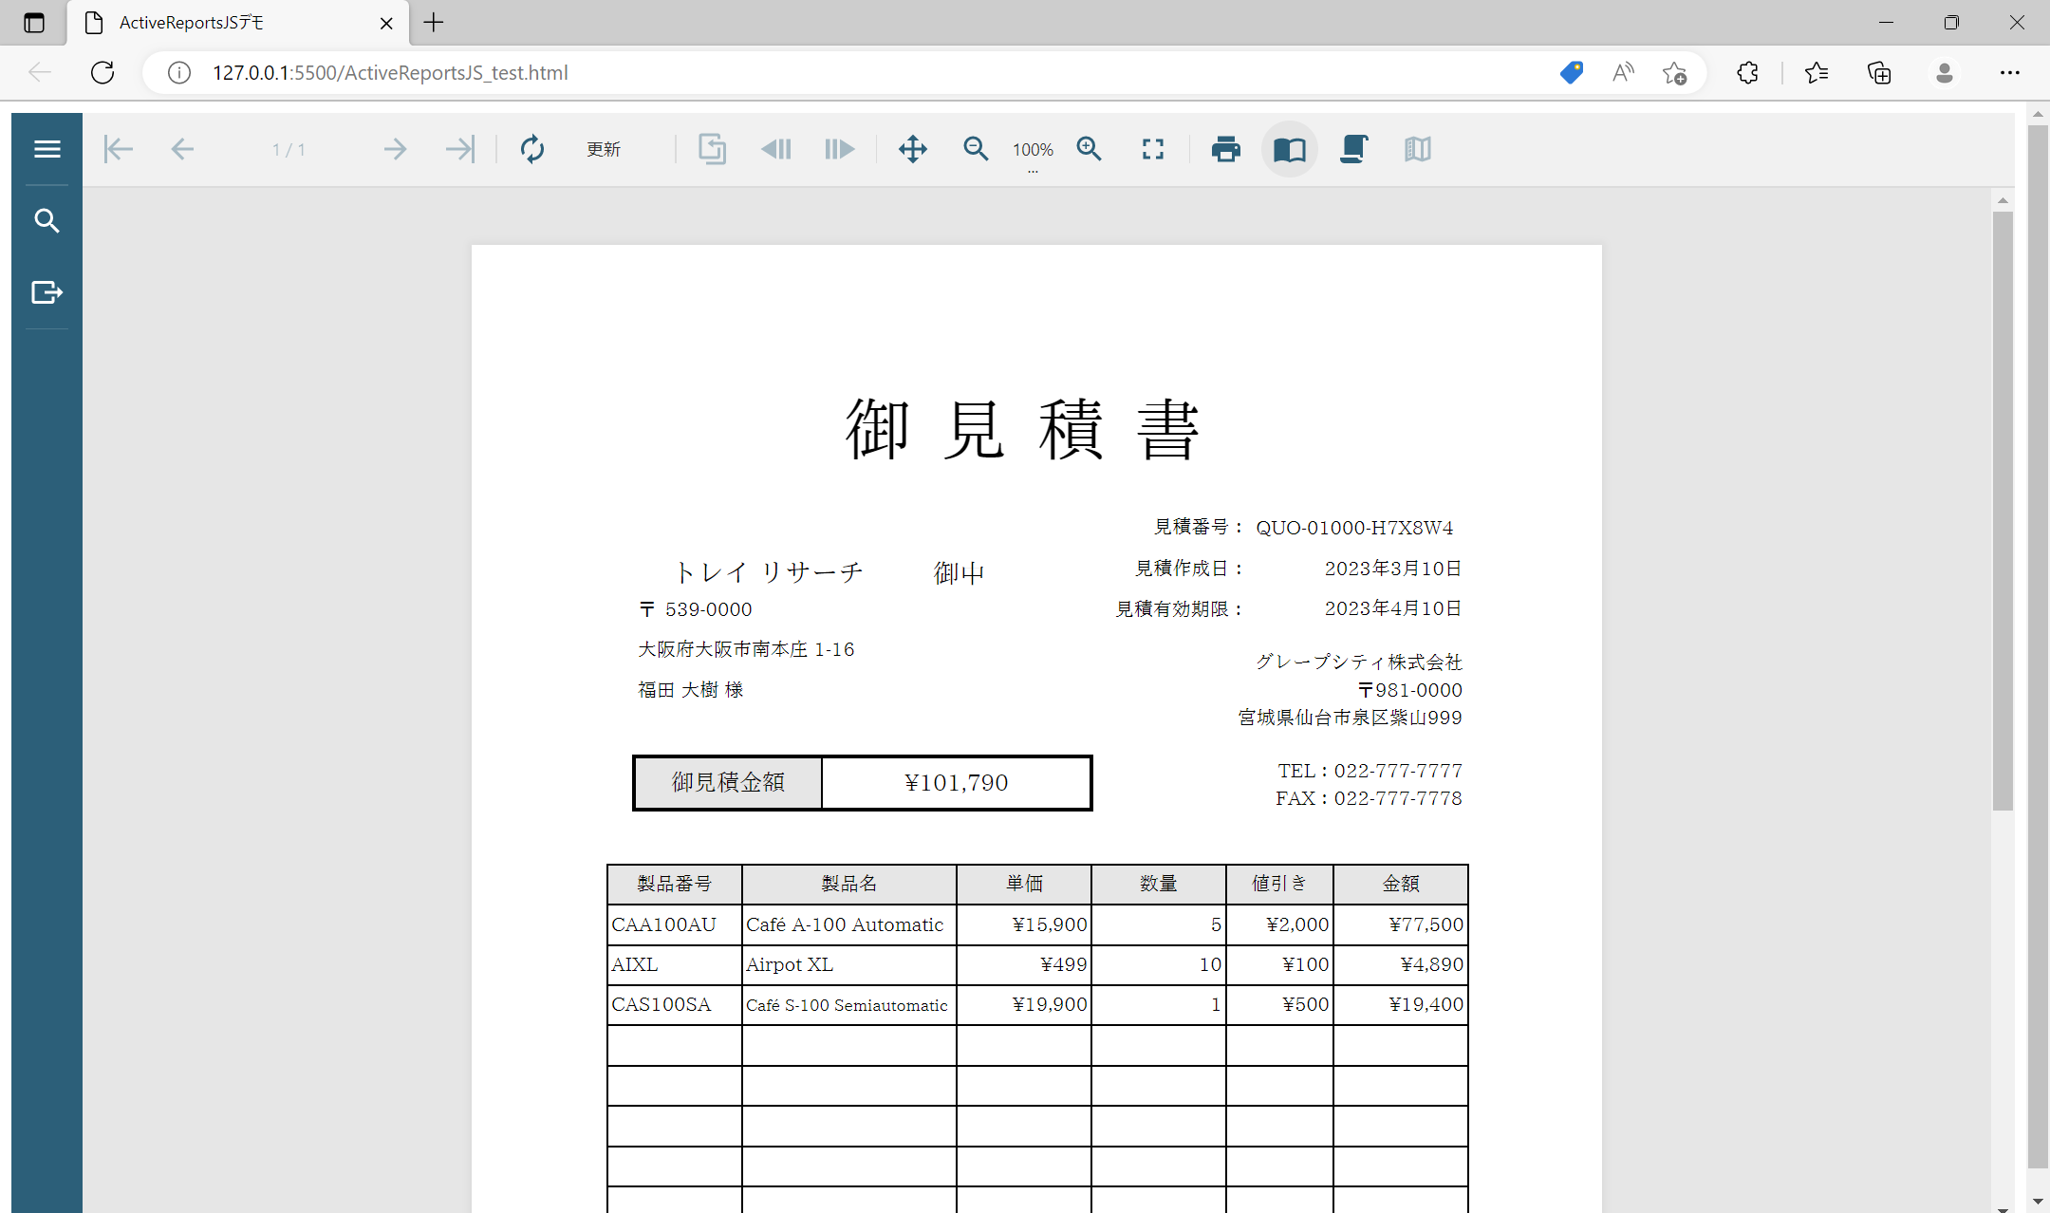Go to previous page of report
The height and width of the screenshot is (1213, 2050).
182,149
